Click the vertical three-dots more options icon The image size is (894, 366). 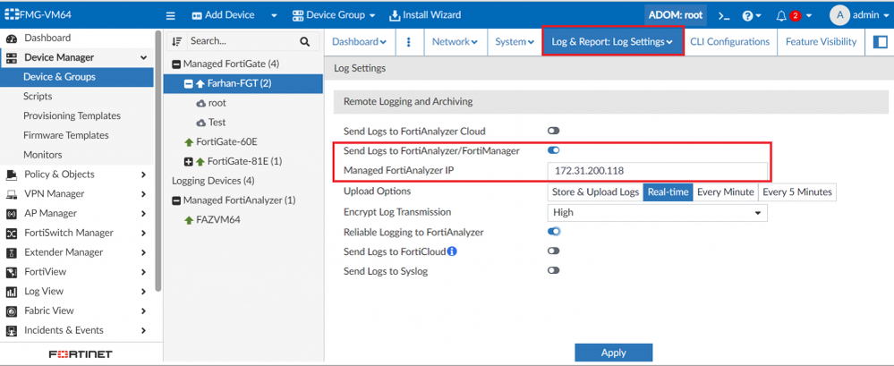pos(409,42)
